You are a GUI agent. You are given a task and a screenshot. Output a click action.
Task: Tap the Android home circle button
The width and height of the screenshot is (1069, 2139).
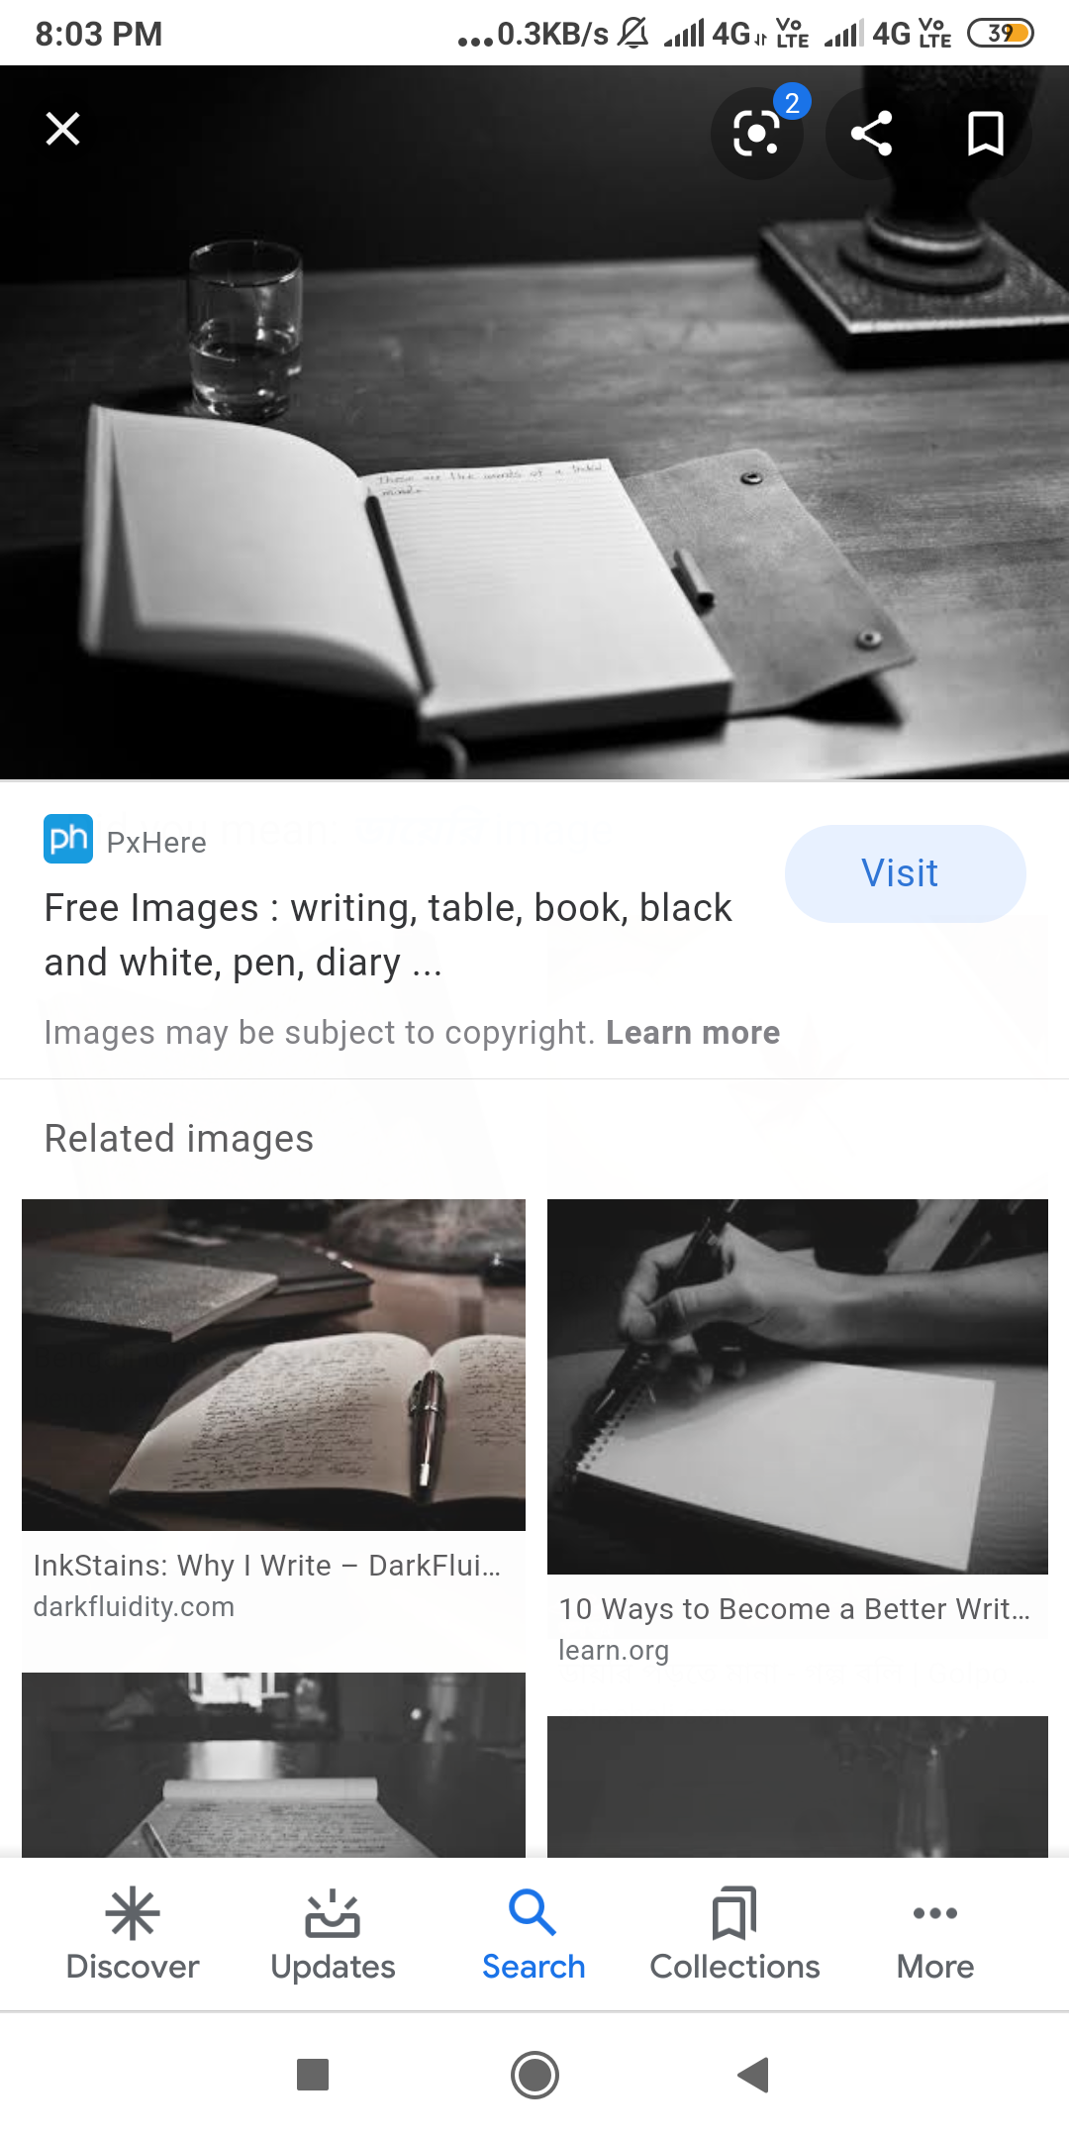(534, 2074)
